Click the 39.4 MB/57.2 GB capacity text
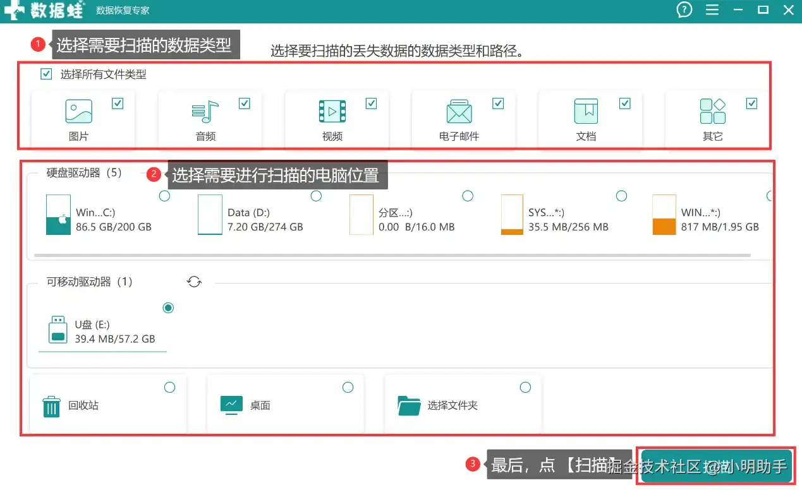The width and height of the screenshot is (802, 490). (115, 338)
